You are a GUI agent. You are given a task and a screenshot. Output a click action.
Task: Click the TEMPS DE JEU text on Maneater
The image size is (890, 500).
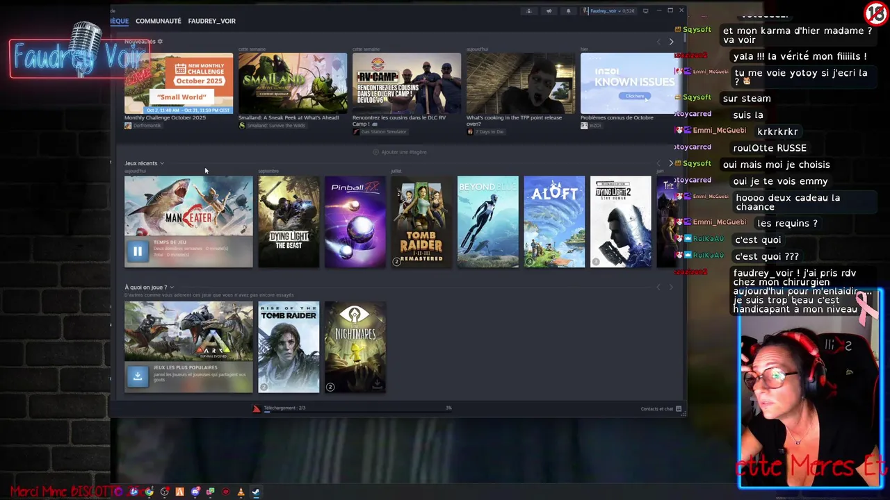point(170,242)
